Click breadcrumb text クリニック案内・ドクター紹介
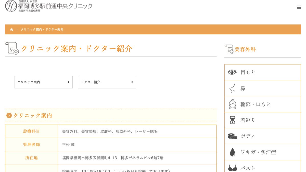Image resolution: width=306 pixels, height=172 pixels. [42, 30]
